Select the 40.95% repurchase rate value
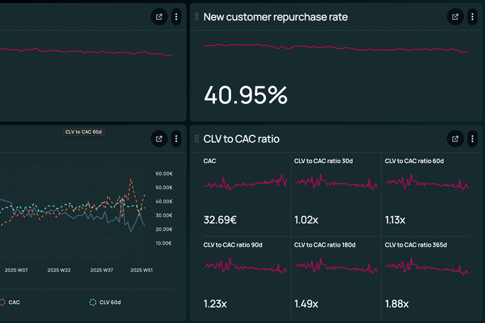The image size is (485, 323). [x=246, y=95]
